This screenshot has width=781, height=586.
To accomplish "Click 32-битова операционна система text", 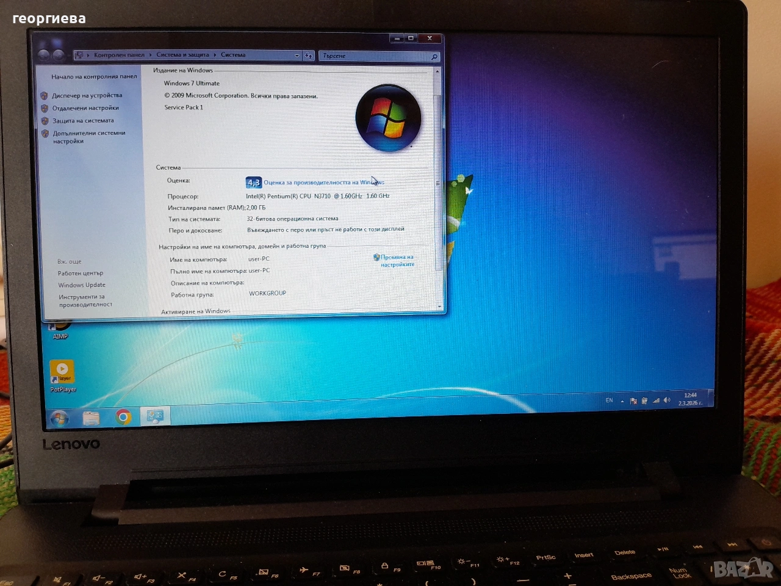I will tap(292, 219).
